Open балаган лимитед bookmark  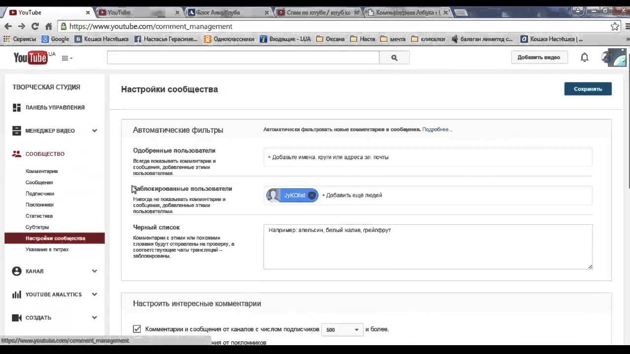click(x=482, y=39)
